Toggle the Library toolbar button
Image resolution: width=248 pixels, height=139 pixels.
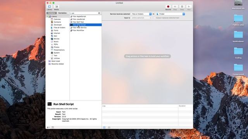[x=50, y=7]
